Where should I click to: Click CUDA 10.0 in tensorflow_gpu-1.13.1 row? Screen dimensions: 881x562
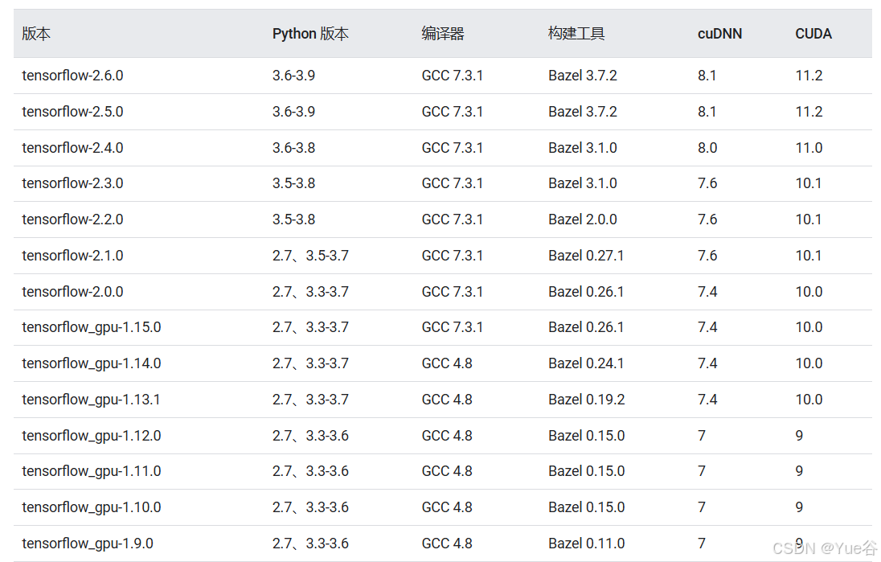(x=809, y=400)
